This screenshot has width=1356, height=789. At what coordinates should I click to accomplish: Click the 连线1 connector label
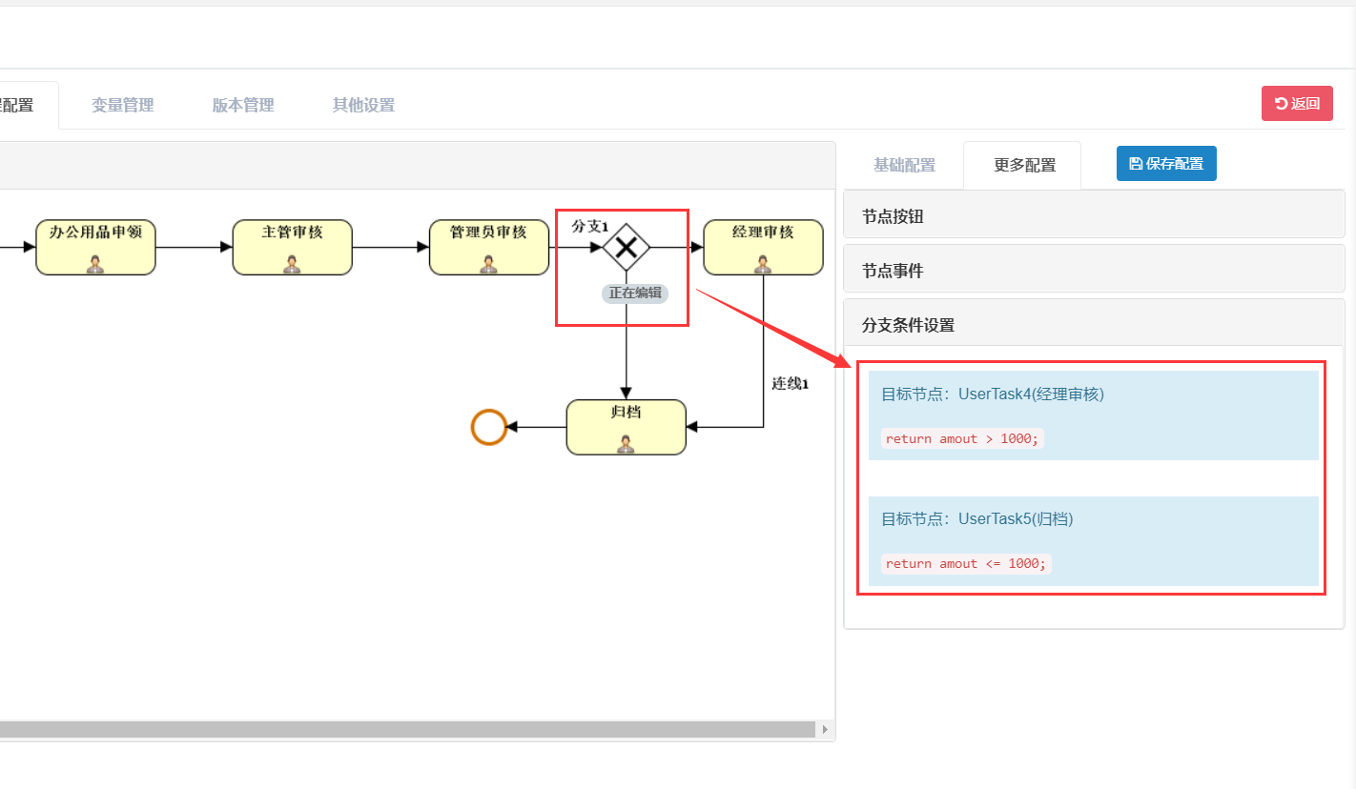(x=790, y=384)
